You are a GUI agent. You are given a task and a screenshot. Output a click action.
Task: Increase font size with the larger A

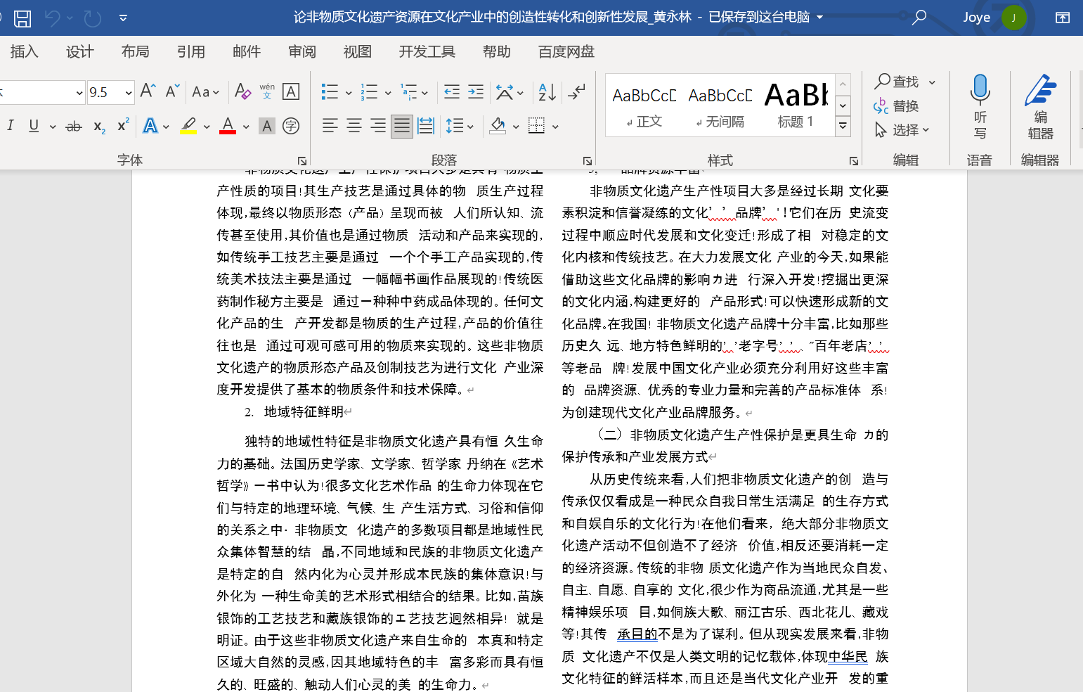click(148, 91)
